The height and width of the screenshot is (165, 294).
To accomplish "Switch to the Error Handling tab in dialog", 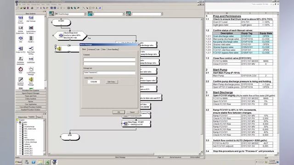I will tap(113, 49).
